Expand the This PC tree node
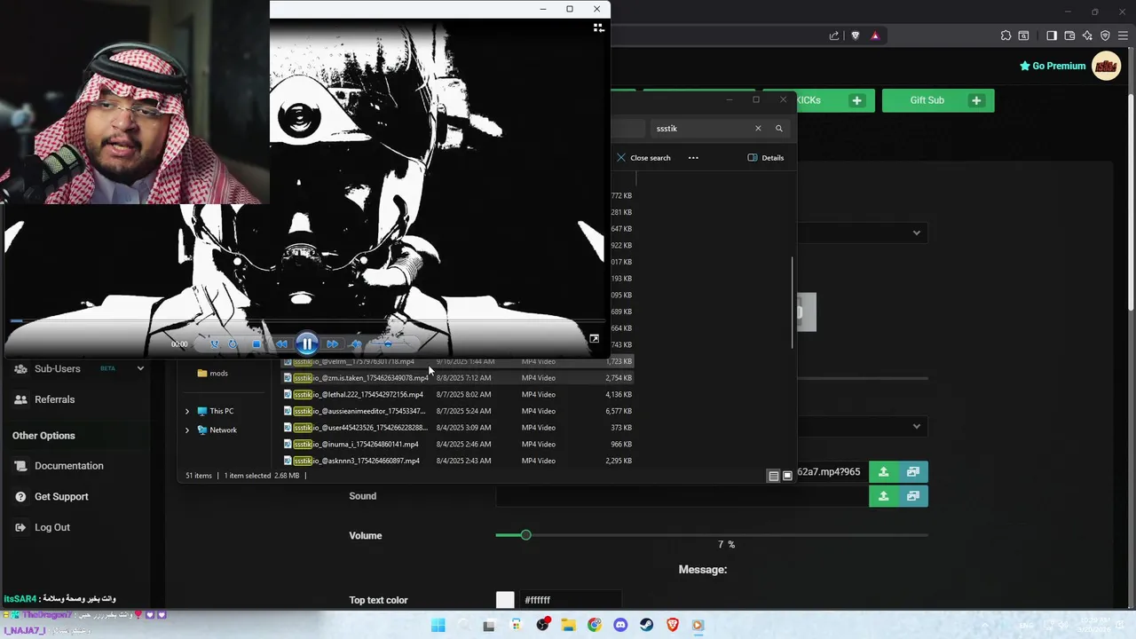The height and width of the screenshot is (639, 1136). [187, 411]
